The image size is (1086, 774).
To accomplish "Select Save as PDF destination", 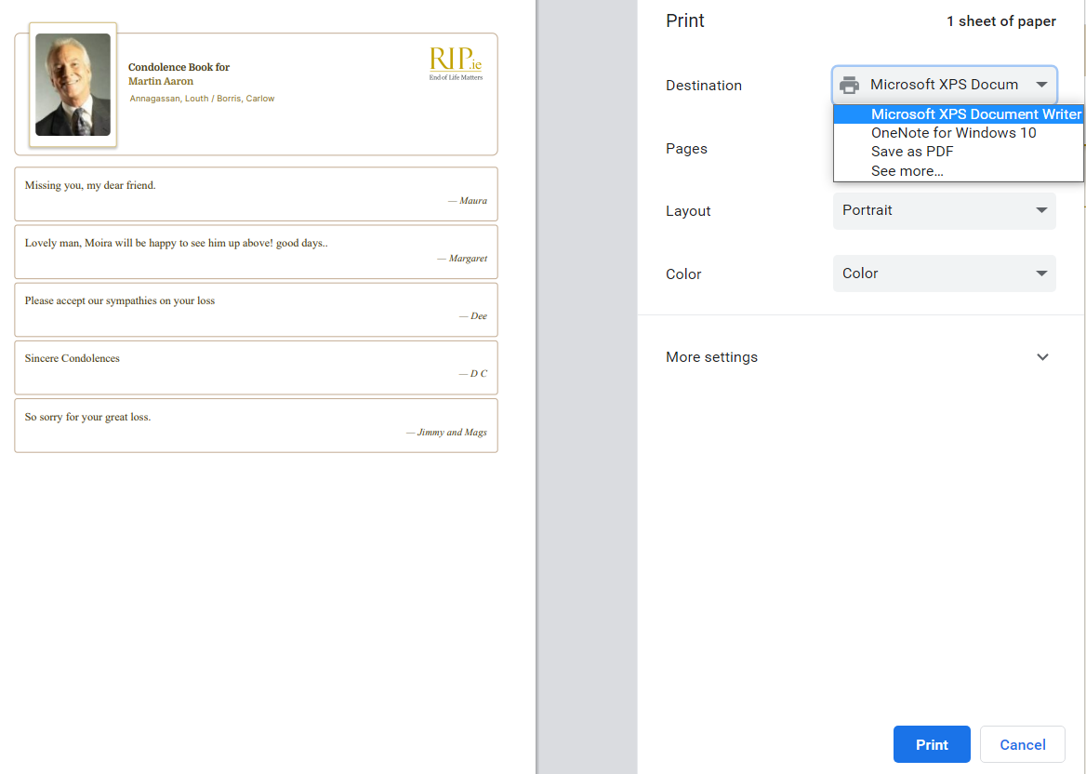I will [911, 152].
